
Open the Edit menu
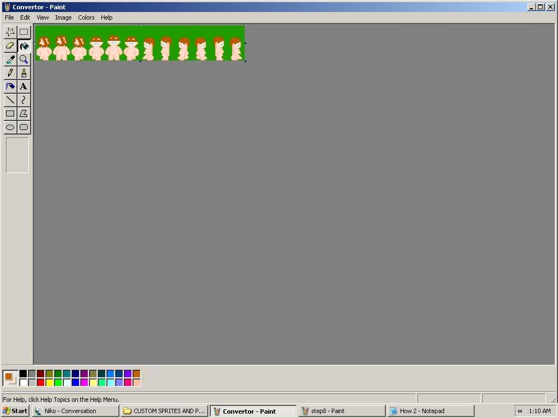(25, 17)
